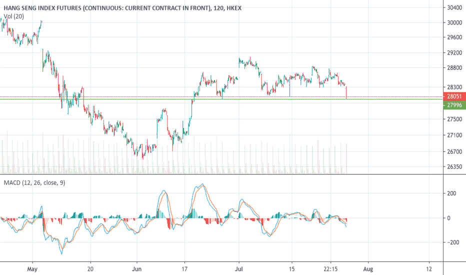Click the 20 date label on time axis

(x=90, y=269)
